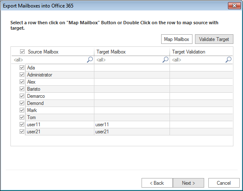
Task: Click the Target Validation filter search icon
Action: click(228, 60)
